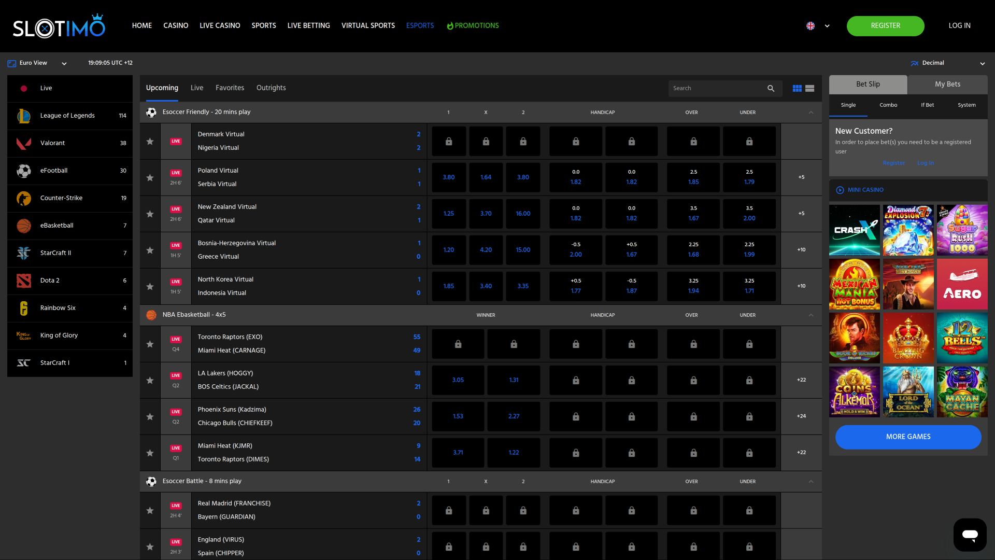
Task: Click the MORE GAMES button
Action: pyautogui.click(x=907, y=437)
